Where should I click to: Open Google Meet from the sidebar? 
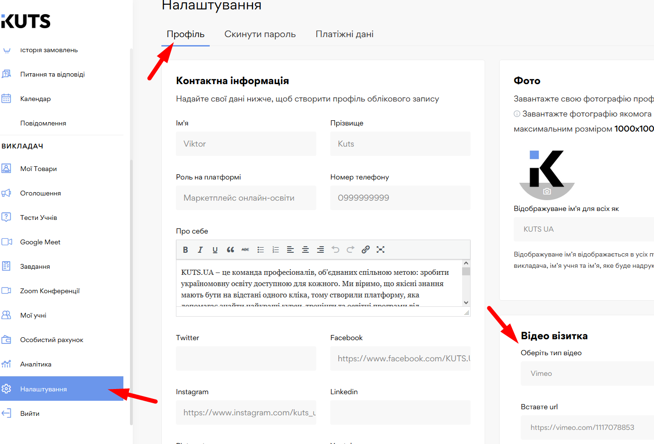[x=40, y=242]
